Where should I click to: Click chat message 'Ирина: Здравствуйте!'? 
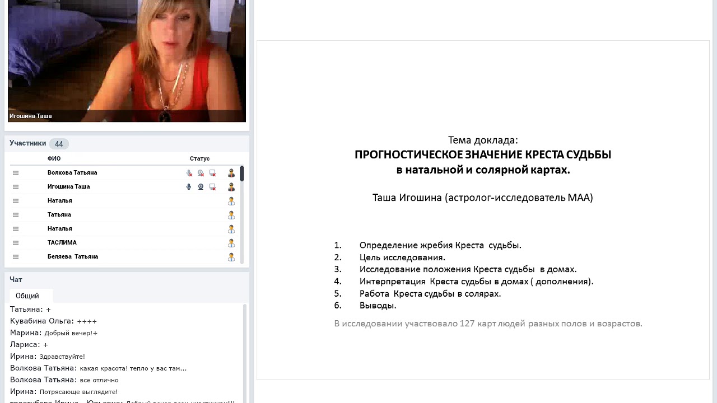(x=48, y=357)
